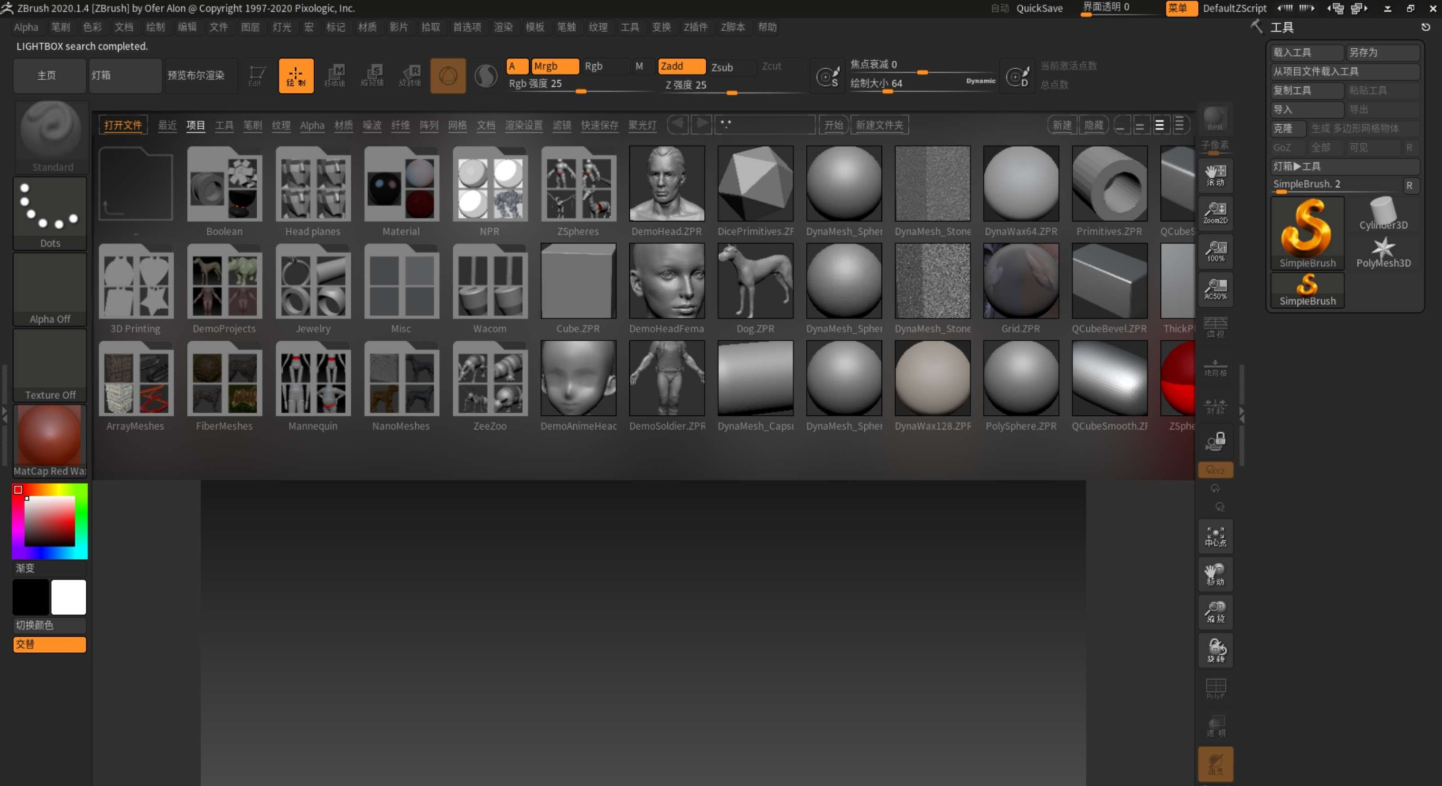
Task: Toggle the Mrgb channel button
Action: coord(555,66)
